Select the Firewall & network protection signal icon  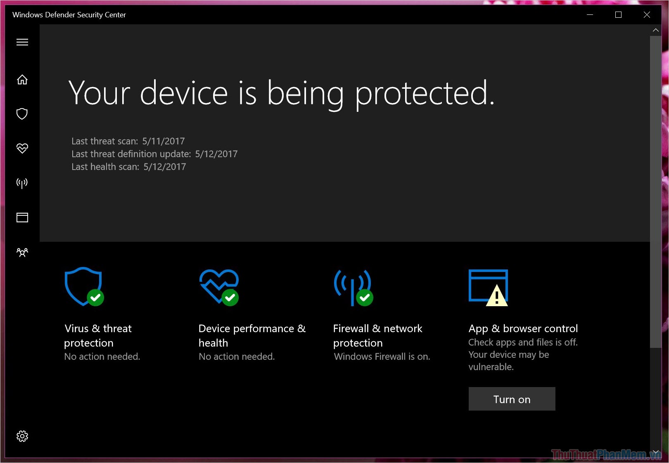coord(22,183)
